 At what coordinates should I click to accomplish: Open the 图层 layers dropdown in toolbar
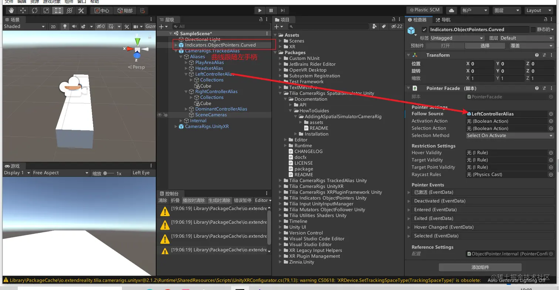507,10
